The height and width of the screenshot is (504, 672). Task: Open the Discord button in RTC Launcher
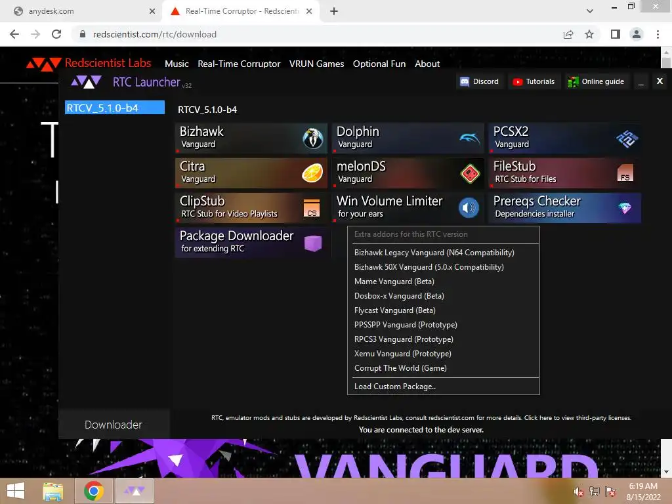(480, 81)
